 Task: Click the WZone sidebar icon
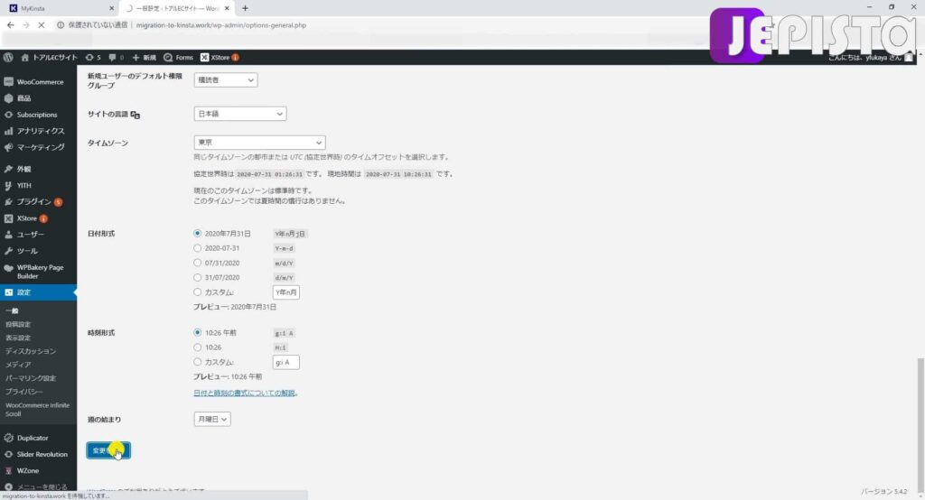coord(8,471)
